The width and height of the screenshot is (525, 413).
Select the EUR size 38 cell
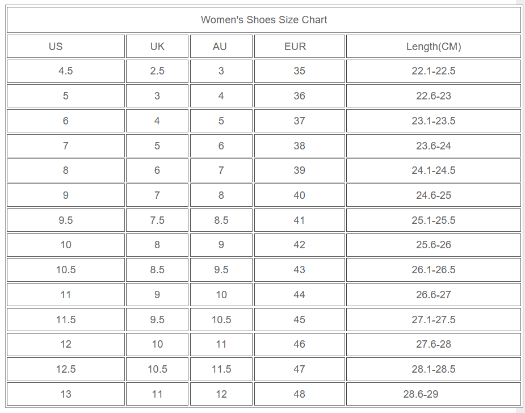tap(299, 146)
